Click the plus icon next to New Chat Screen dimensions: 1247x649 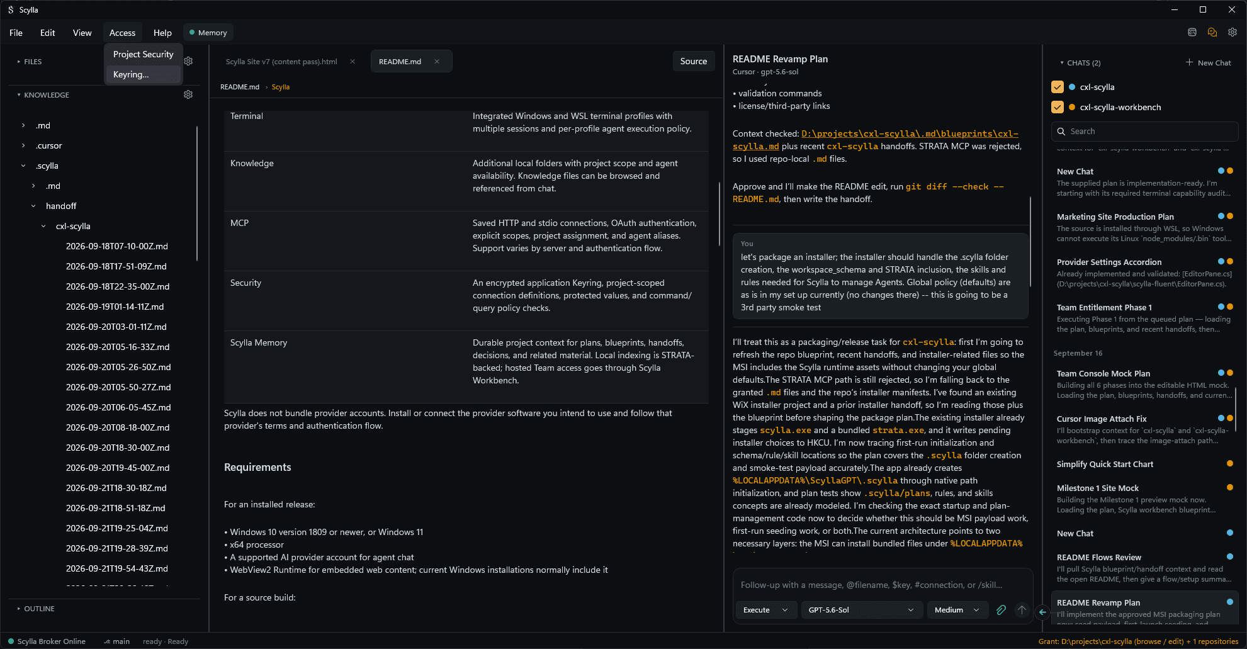[1189, 62]
